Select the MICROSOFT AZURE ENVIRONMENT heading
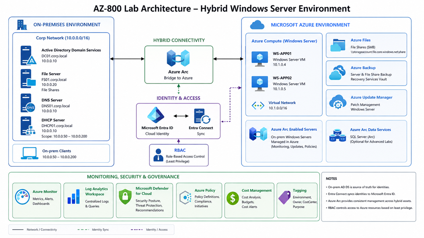This screenshot has width=424, height=238. pos(310,25)
